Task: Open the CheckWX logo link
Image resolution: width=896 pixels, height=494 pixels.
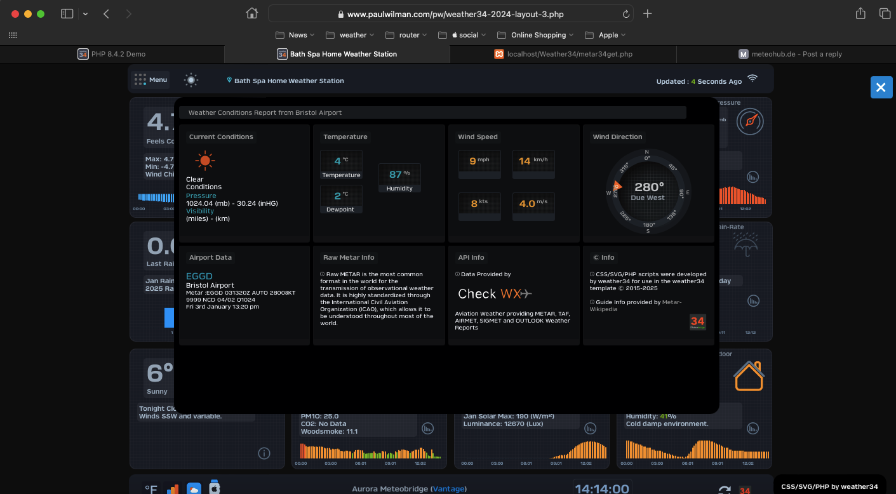Action: pos(495,293)
